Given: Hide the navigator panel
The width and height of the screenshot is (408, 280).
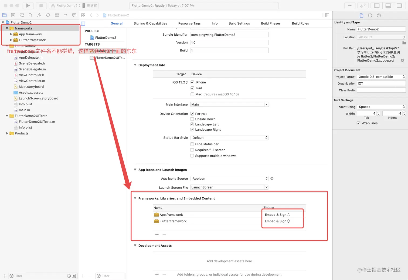Looking at the screenshot, I should tap(377, 5).
